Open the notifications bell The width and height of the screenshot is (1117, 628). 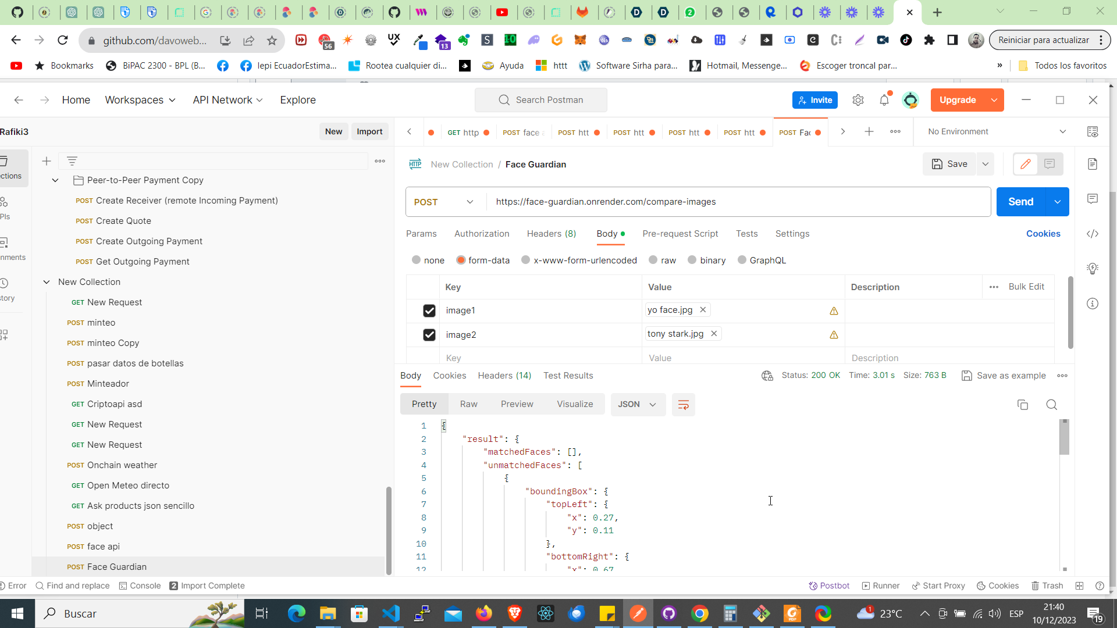884,100
